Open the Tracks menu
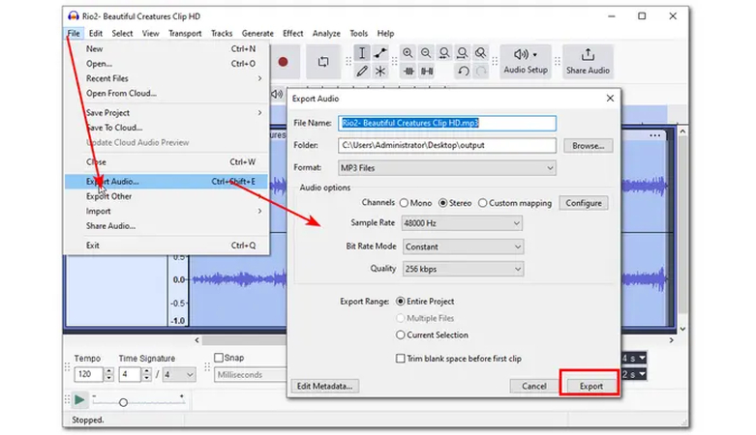Screen dimensions: 756x435 222,33
